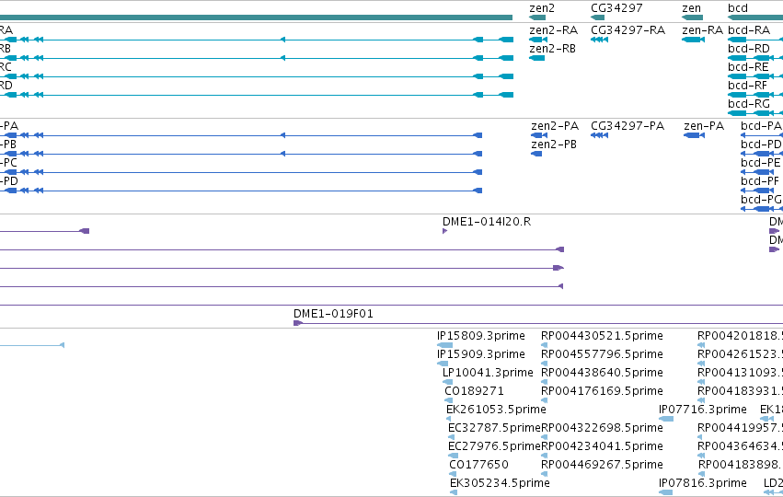
Task: Select RP004438640.5prime feature
Action: pyautogui.click(x=545, y=382)
